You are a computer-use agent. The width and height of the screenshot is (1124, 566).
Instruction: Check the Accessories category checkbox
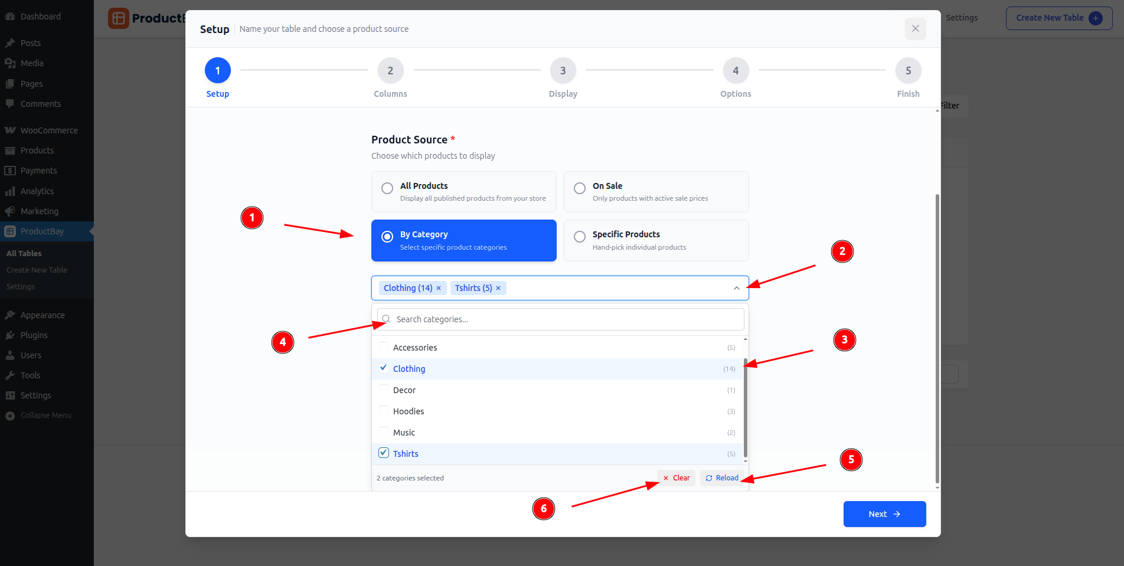tap(384, 347)
